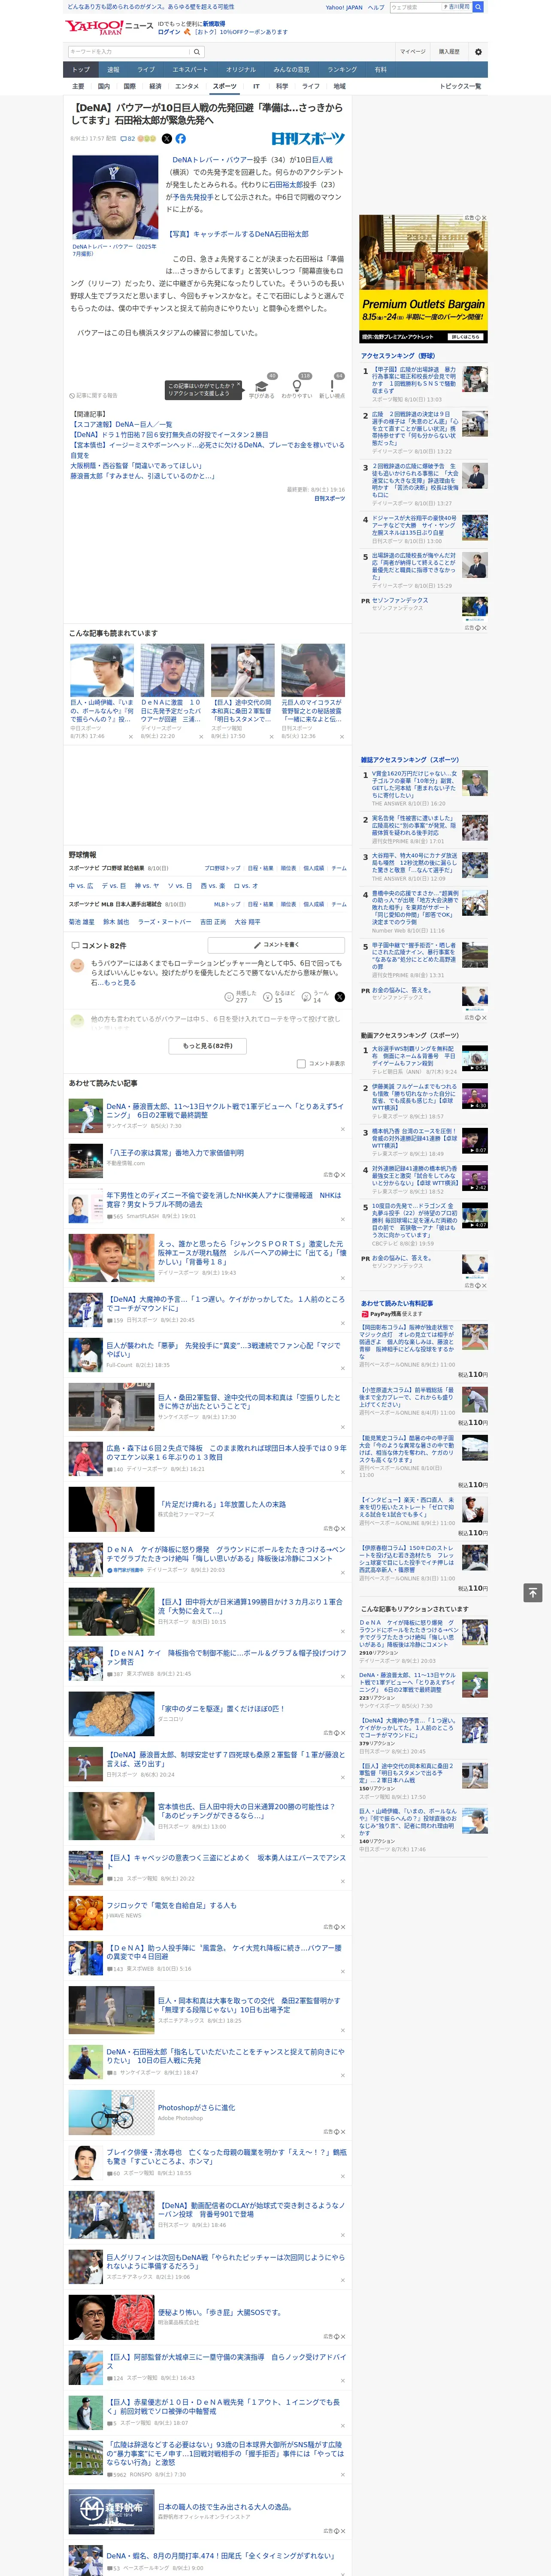Select the ライブ navigation tab
551x2576 pixels.
[146, 70]
